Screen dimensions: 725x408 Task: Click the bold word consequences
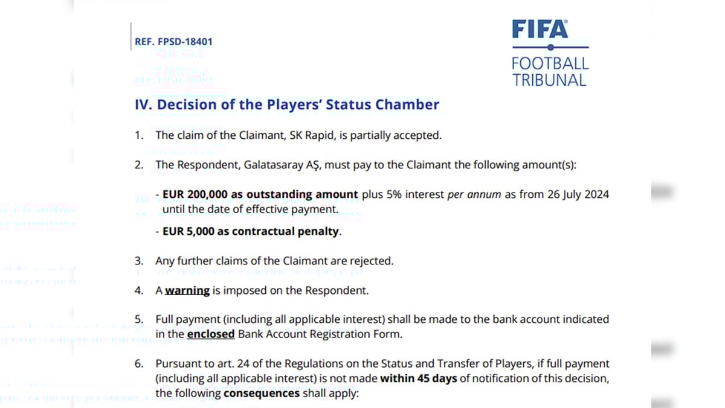click(262, 393)
